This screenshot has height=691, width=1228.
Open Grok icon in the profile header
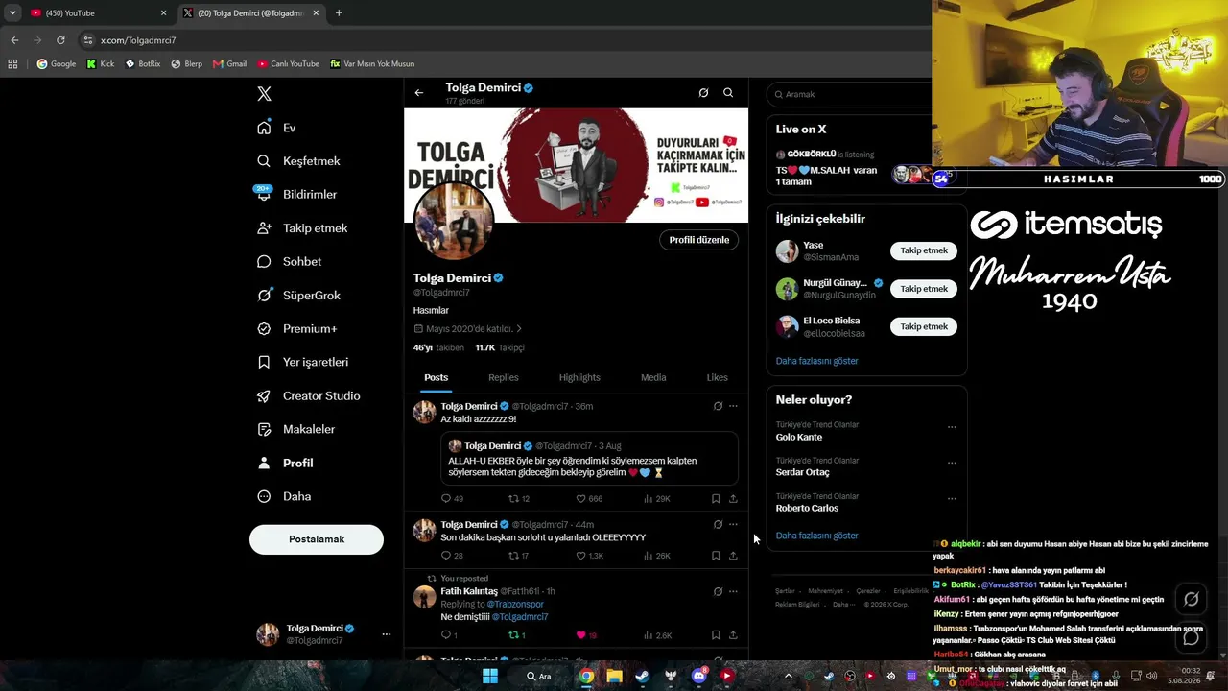tap(703, 93)
